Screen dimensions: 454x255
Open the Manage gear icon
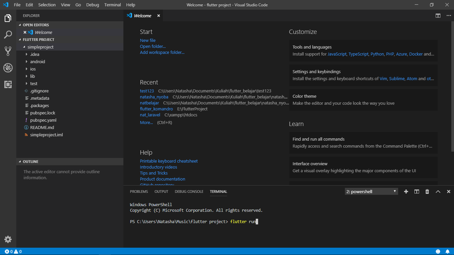[8, 239]
